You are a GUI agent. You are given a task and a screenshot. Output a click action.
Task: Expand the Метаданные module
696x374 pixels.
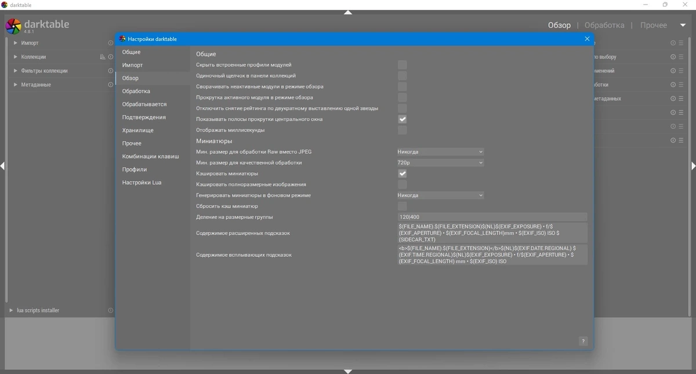pos(16,85)
